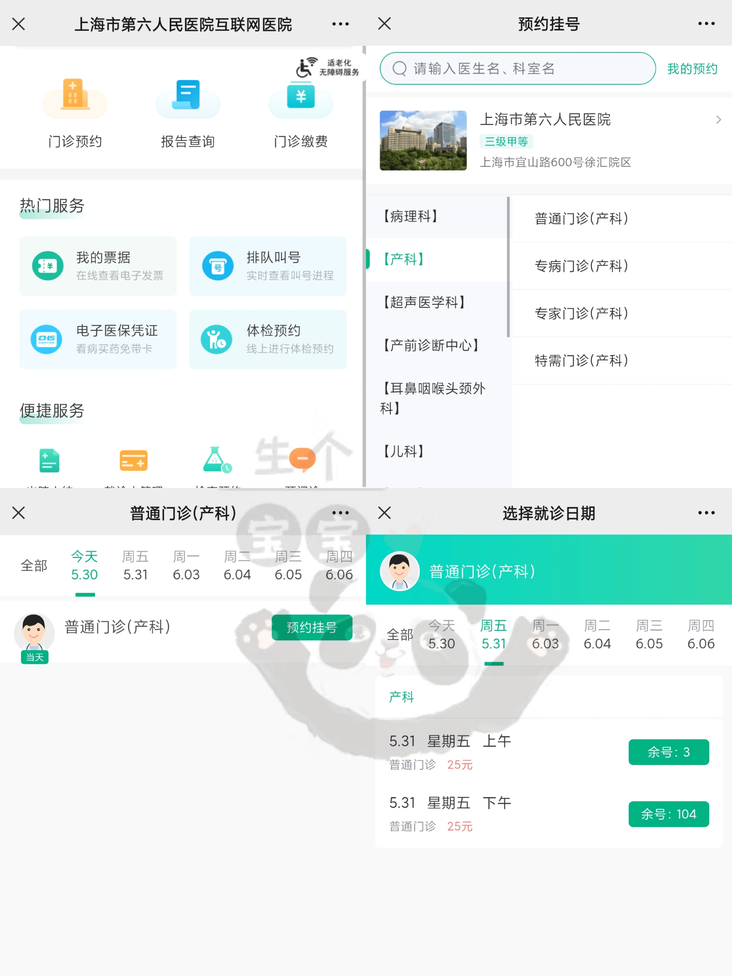Open 我的票据 receipts card
The height and width of the screenshot is (976, 732).
point(98,266)
